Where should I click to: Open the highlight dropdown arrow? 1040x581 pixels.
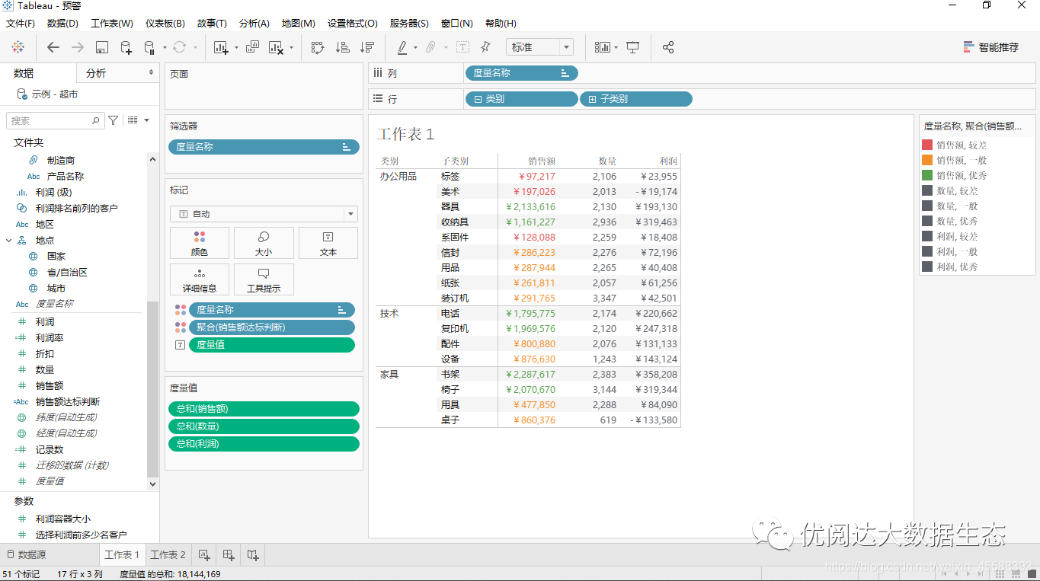tap(415, 48)
